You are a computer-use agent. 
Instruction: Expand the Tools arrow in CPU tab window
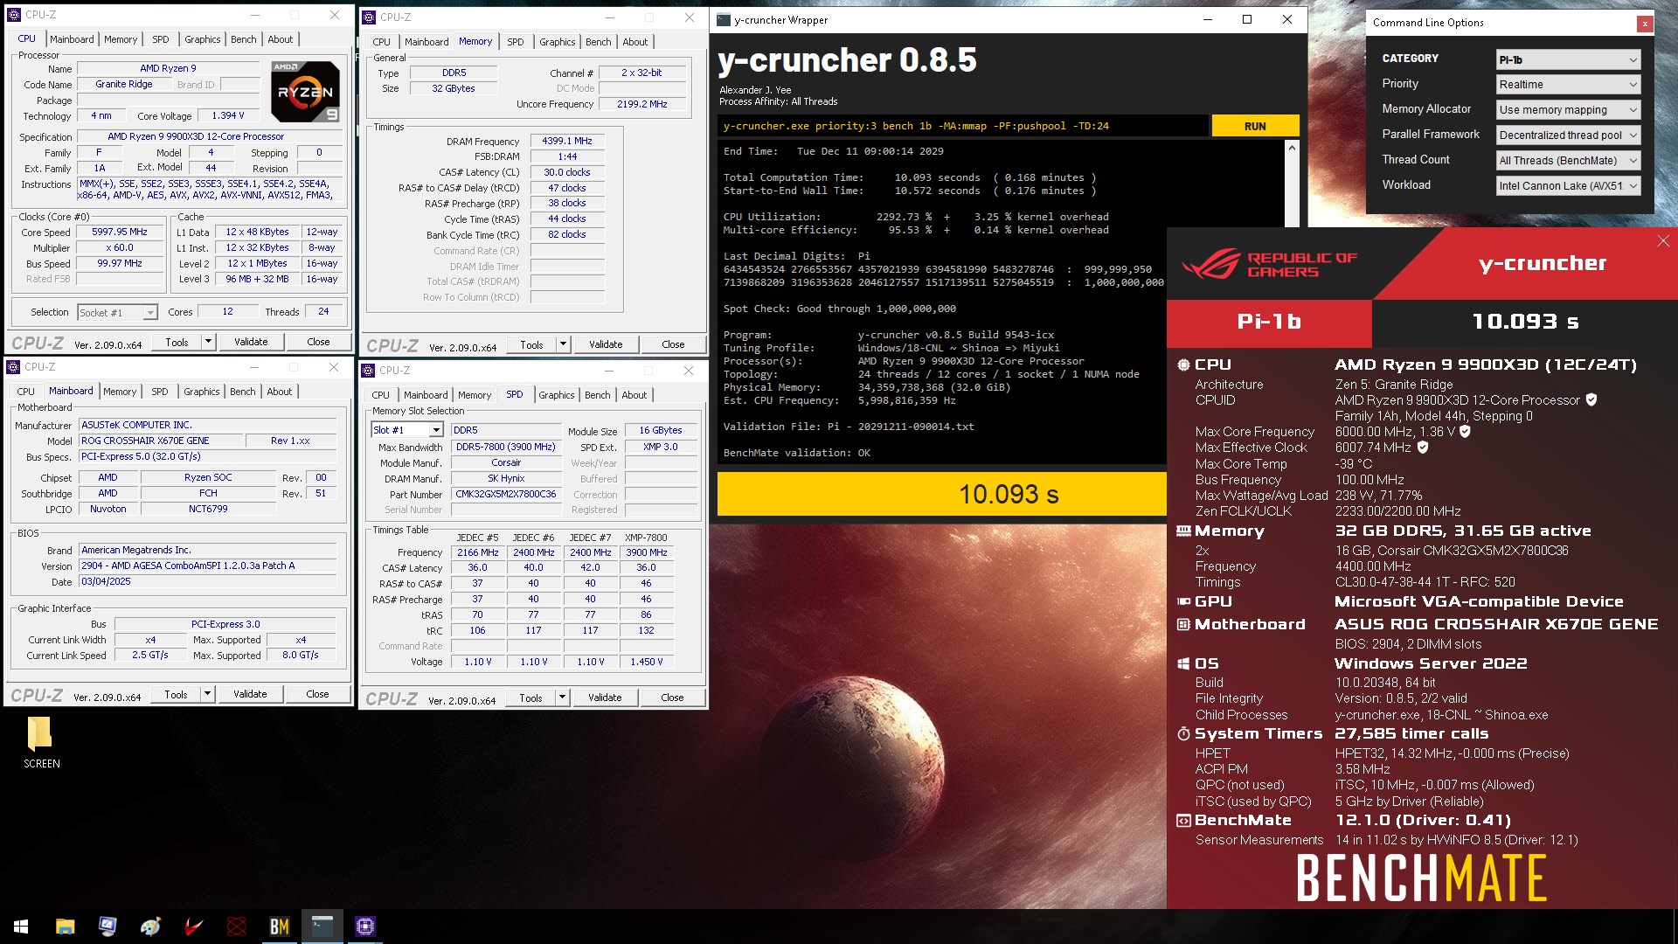point(208,342)
